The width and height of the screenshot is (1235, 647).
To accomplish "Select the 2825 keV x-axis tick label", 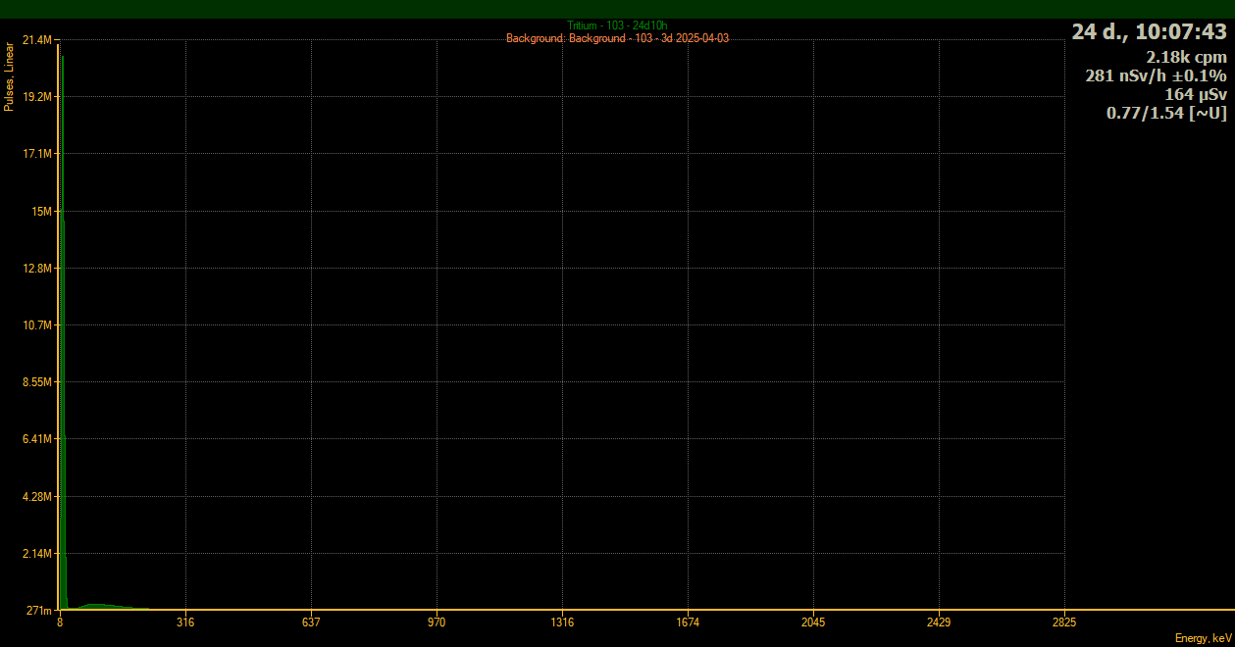I will click(x=1064, y=622).
